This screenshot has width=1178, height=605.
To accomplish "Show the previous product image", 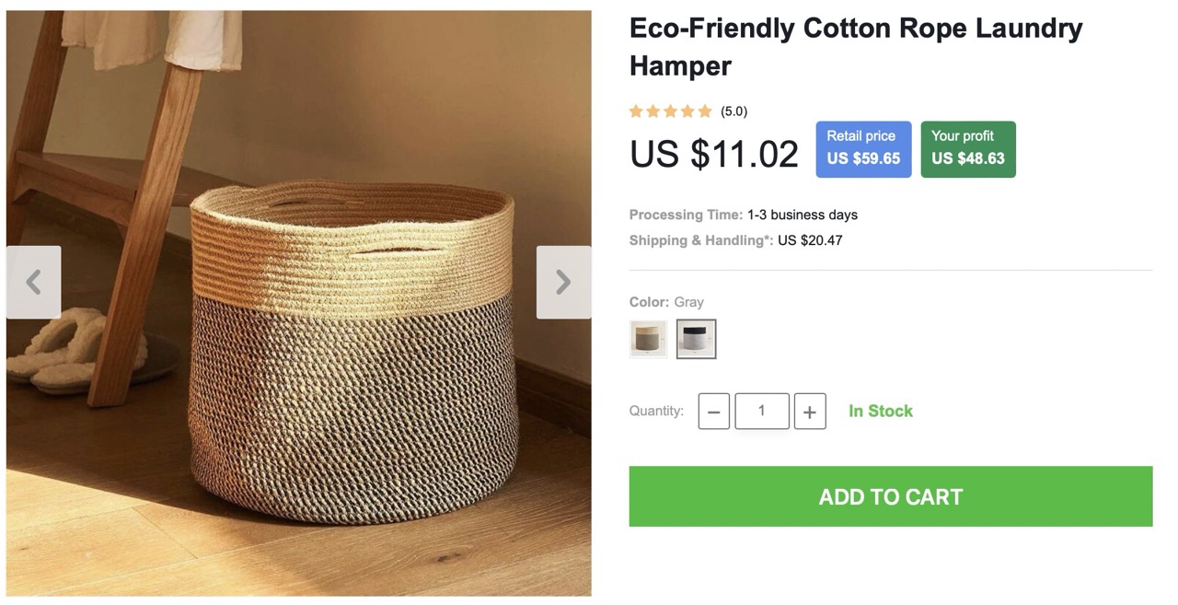I will click(x=34, y=282).
